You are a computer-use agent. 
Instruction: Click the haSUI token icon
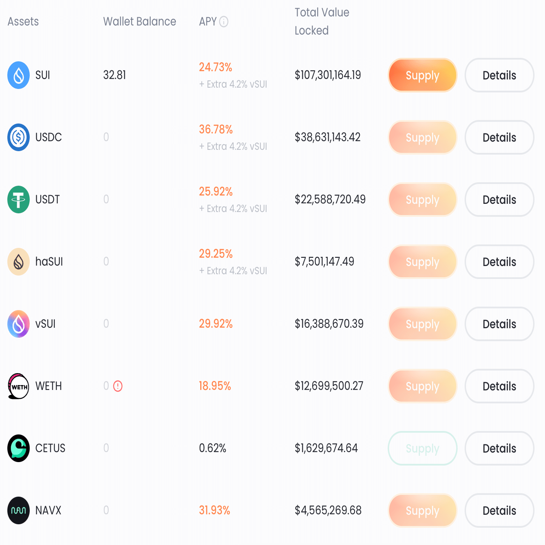pos(19,262)
